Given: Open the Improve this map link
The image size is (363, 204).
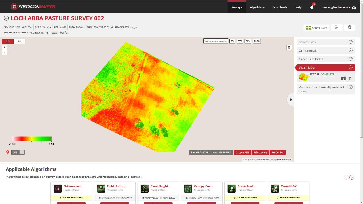Looking at the screenshot, I should [x=281, y=160].
